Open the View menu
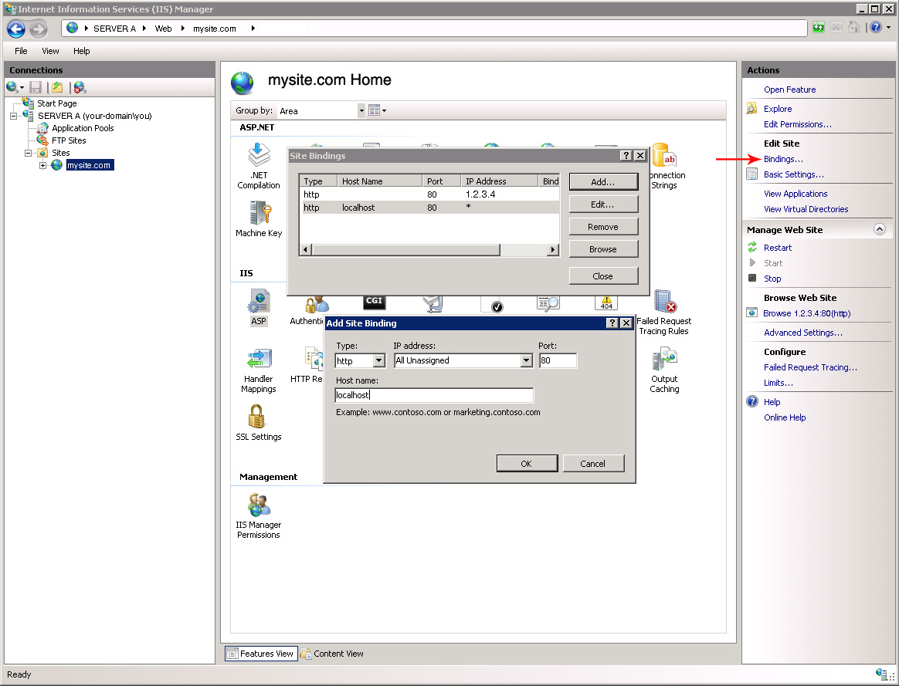 50,51
